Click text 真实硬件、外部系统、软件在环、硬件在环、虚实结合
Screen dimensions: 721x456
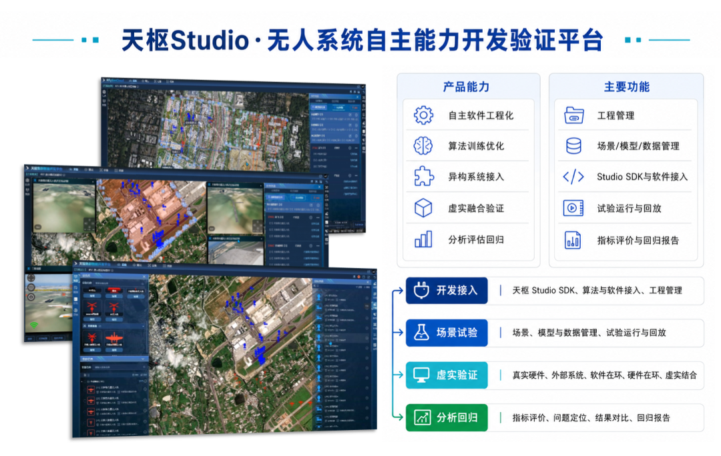[x=604, y=375]
